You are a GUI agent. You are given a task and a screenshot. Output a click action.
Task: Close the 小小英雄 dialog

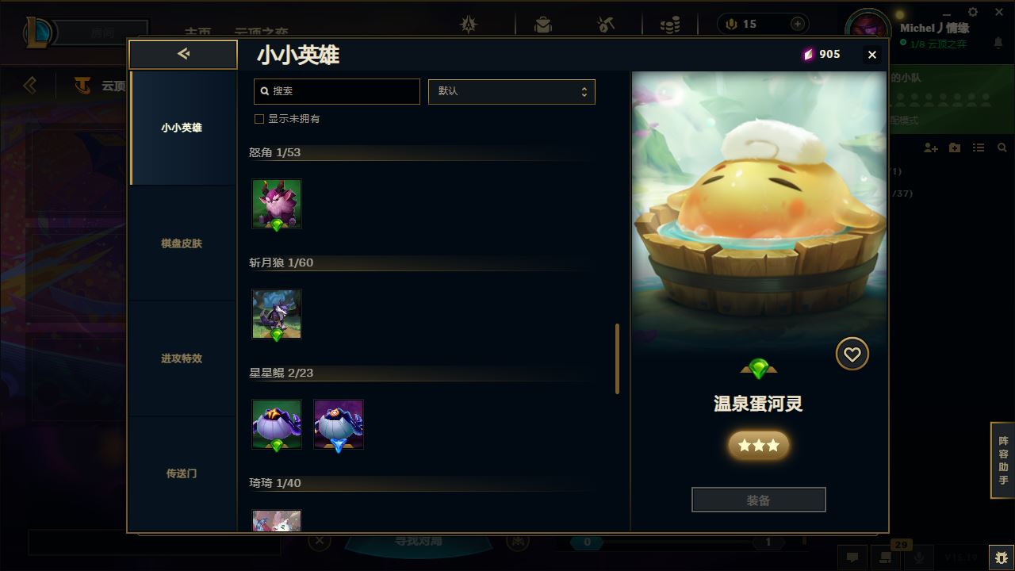click(872, 55)
